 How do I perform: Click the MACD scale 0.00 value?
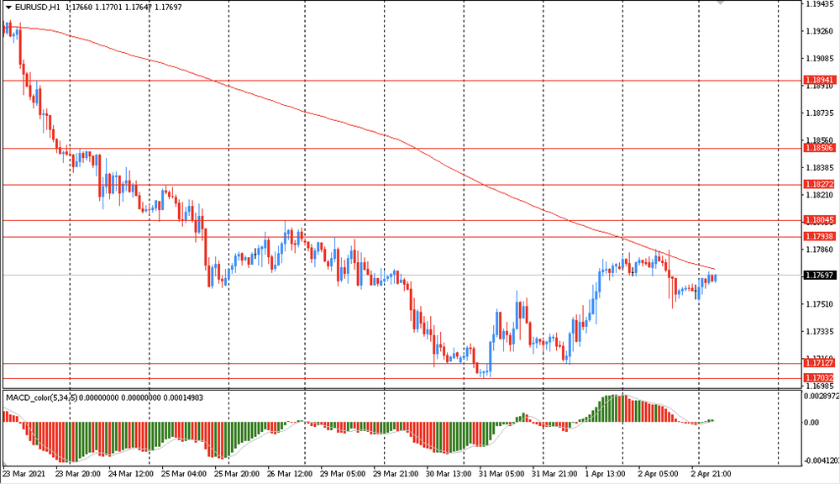812,423
